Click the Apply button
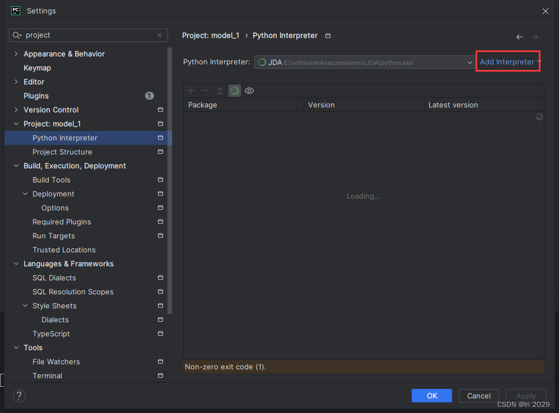Screen dimensions: 559x413 click(x=526, y=396)
